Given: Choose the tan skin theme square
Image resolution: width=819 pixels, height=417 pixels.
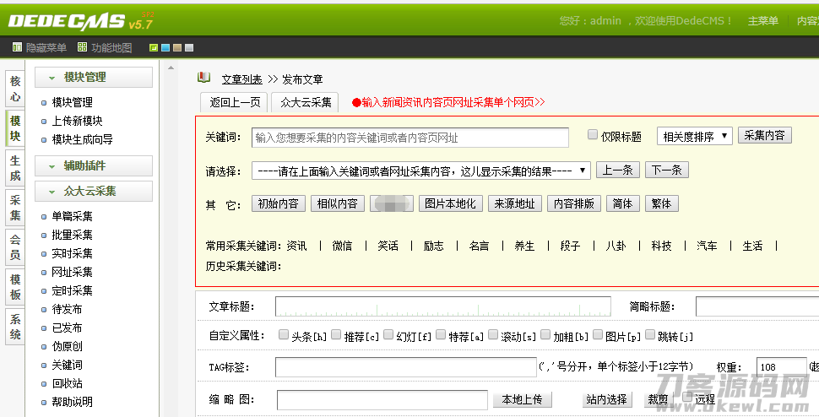Looking at the screenshot, I should tap(176, 48).
